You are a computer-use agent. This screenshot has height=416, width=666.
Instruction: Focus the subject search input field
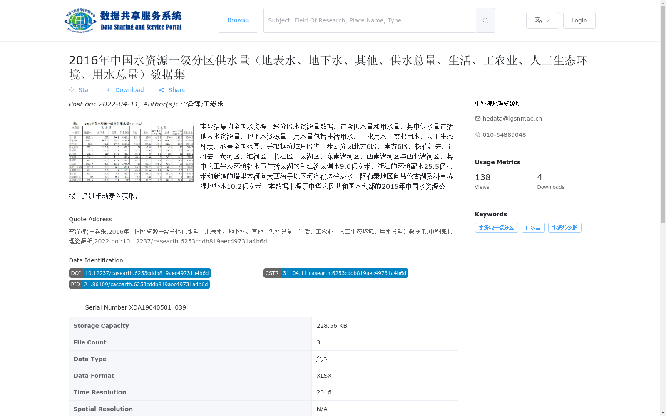click(369, 20)
